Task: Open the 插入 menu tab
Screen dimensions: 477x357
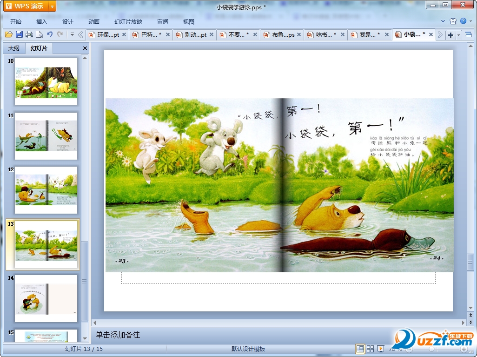Action: pos(42,21)
